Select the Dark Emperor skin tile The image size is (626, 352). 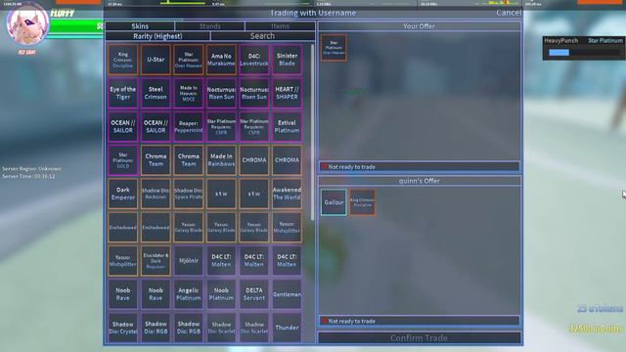tap(122, 194)
